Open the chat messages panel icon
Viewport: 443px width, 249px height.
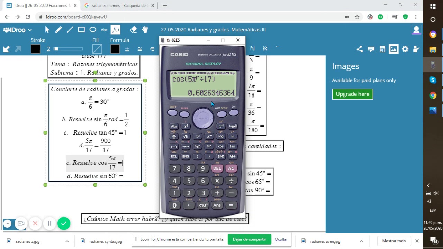pos(371,49)
